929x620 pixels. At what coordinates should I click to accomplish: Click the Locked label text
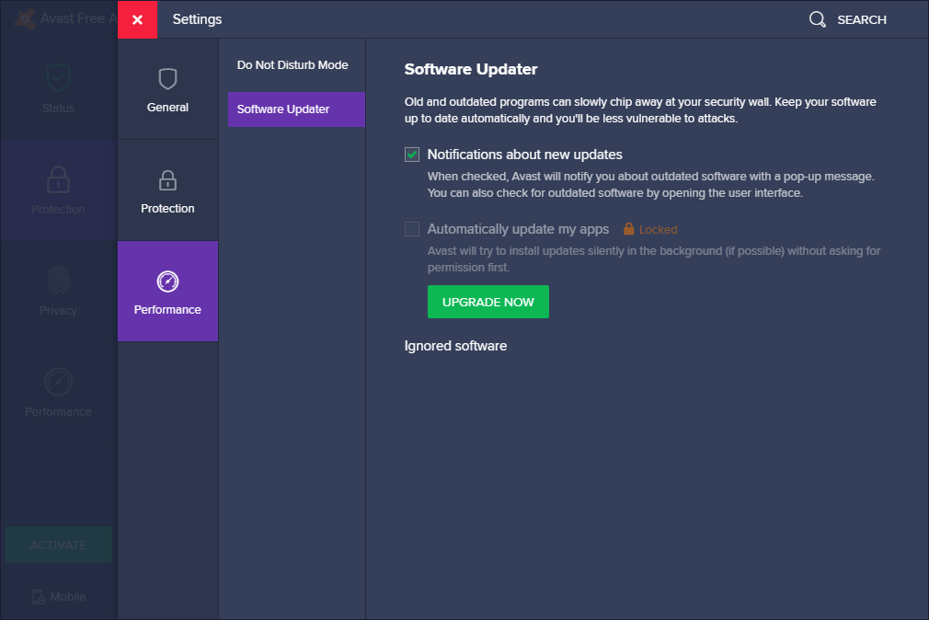(x=658, y=230)
